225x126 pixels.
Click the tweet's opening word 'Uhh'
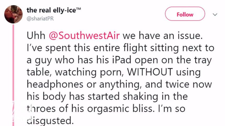(x=36, y=36)
